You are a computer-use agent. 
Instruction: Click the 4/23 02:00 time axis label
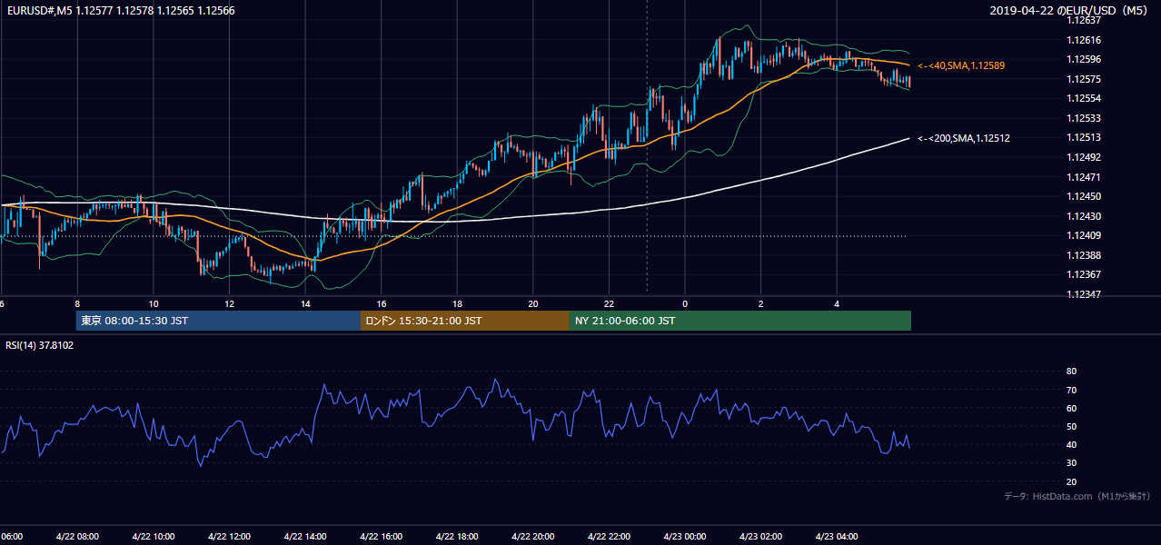[760, 537]
